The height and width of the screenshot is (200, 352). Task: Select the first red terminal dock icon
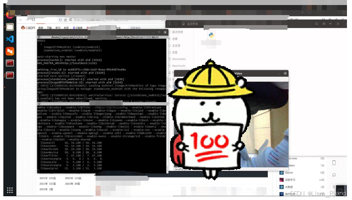10,63
